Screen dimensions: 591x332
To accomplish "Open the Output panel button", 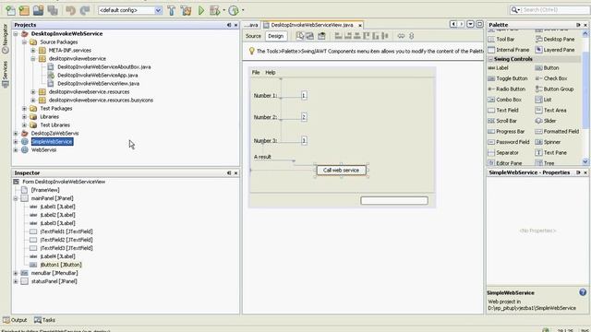I will click(15, 320).
